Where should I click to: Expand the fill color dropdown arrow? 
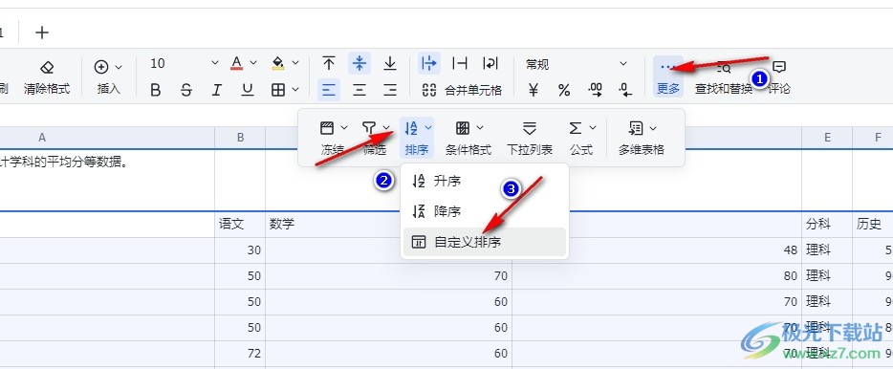coord(295,63)
